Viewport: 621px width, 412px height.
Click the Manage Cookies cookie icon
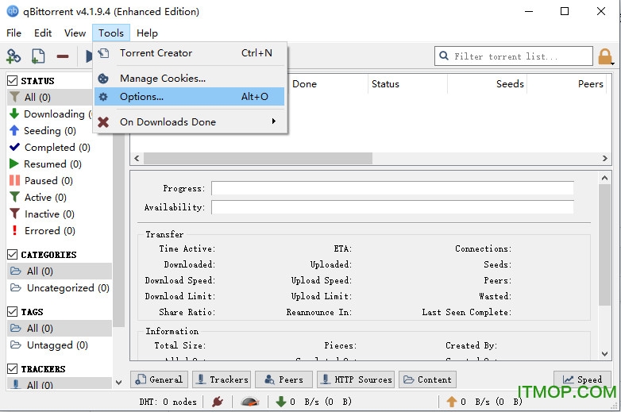coord(103,79)
